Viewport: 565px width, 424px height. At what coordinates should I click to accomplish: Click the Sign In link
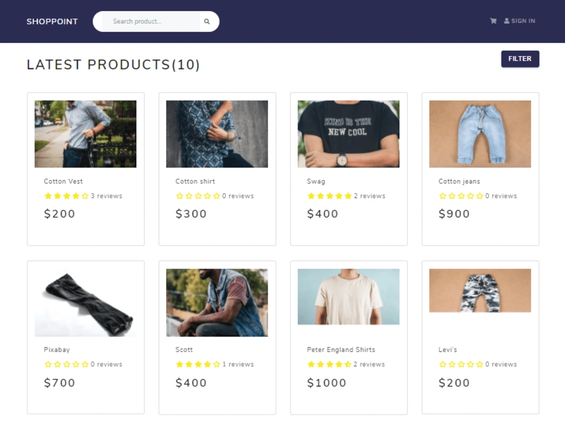pos(523,21)
